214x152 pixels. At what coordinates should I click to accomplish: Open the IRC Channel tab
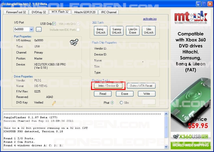(x=109, y=12)
